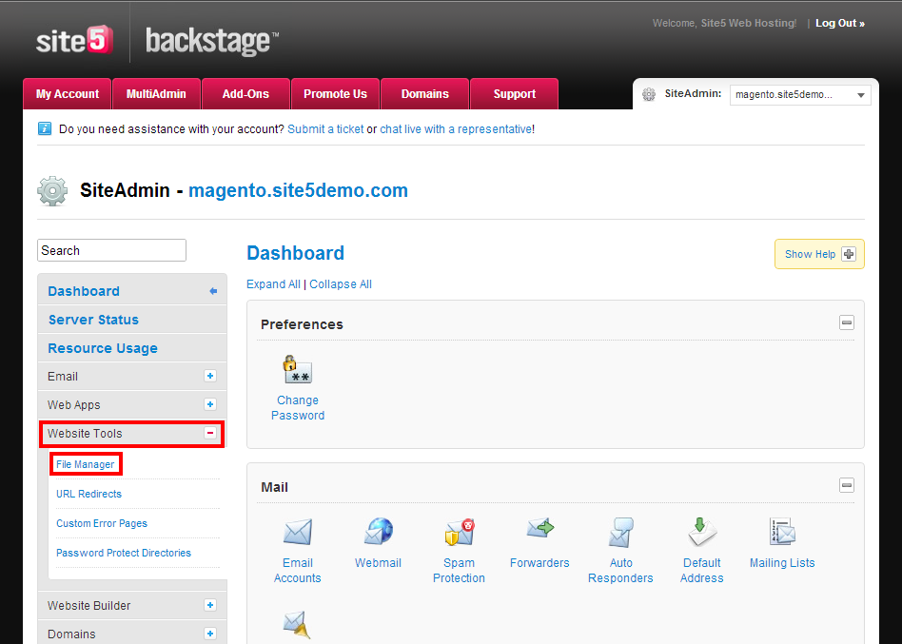This screenshot has height=644, width=902.
Task: Open Default Address icon
Action: point(702,532)
